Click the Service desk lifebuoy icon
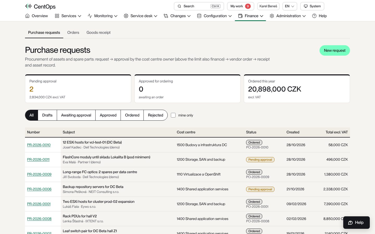 [126, 16]
